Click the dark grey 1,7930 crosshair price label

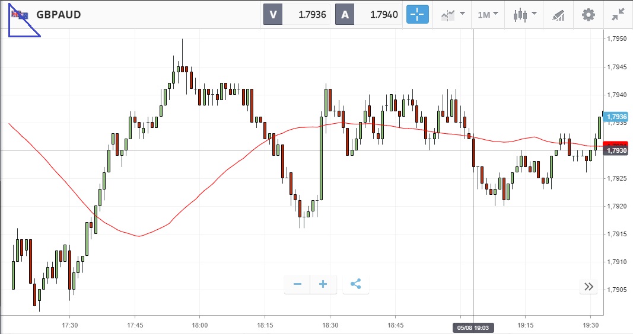(x=615, y=151)
